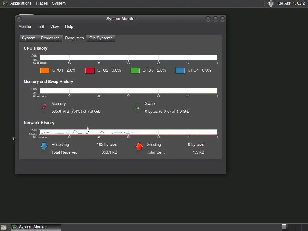Click the Total Received label
This screenshot has width=308, height=231.
64,152
